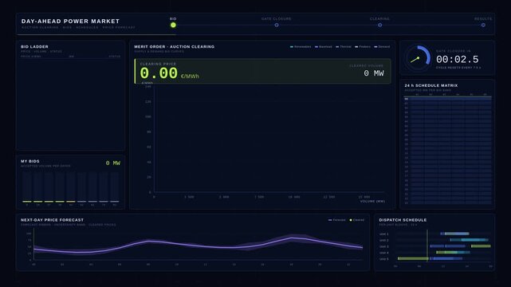Click the purple forecast price line
The image size is (511, 287).
(x=199, y=246)
